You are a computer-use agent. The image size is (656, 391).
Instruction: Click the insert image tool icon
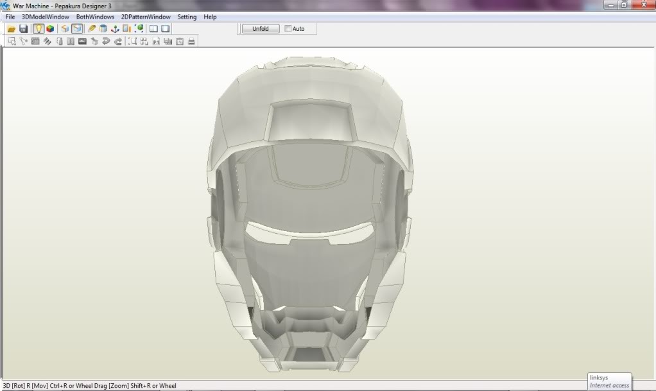coord(82,41)
